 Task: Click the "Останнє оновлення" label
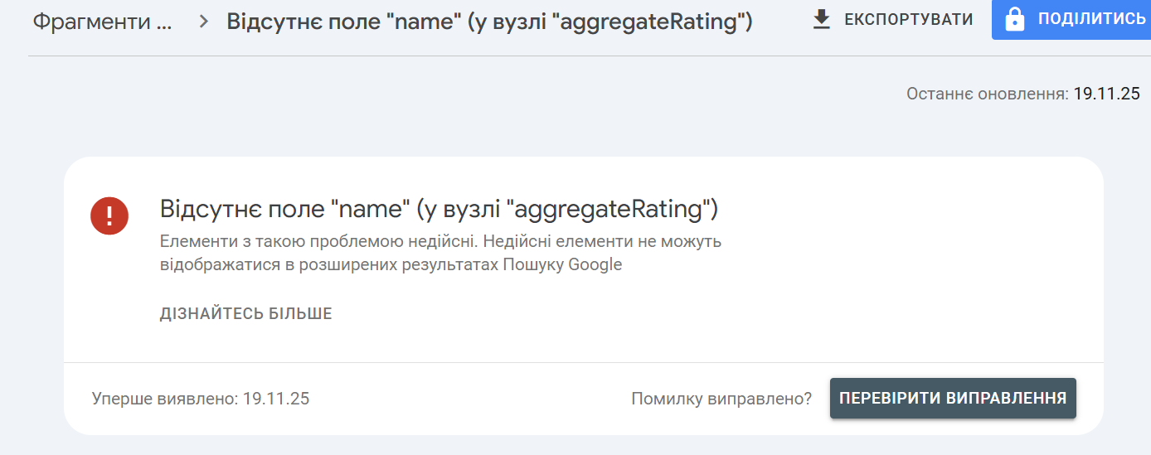[987, 94]
